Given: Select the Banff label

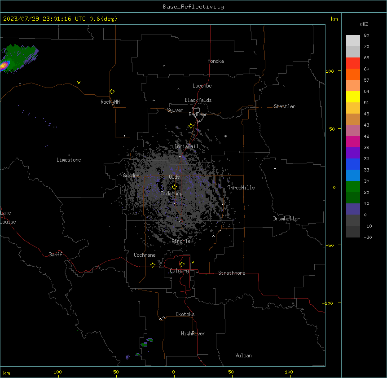Looking at the screenshot, I should coord(56,255).
